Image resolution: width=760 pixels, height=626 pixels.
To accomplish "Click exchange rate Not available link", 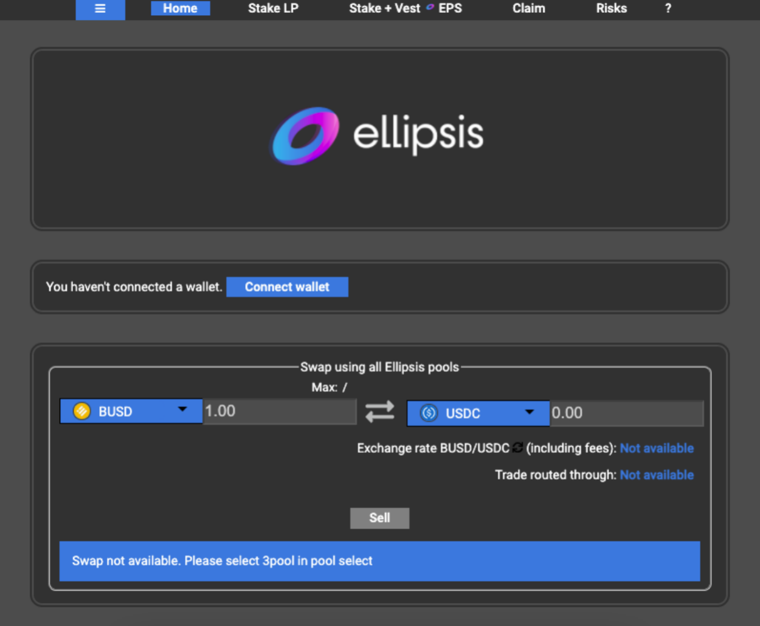I will click(657, 449).
